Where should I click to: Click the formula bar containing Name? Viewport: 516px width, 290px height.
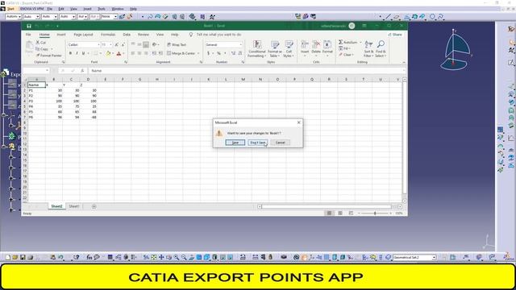[247, 71]
